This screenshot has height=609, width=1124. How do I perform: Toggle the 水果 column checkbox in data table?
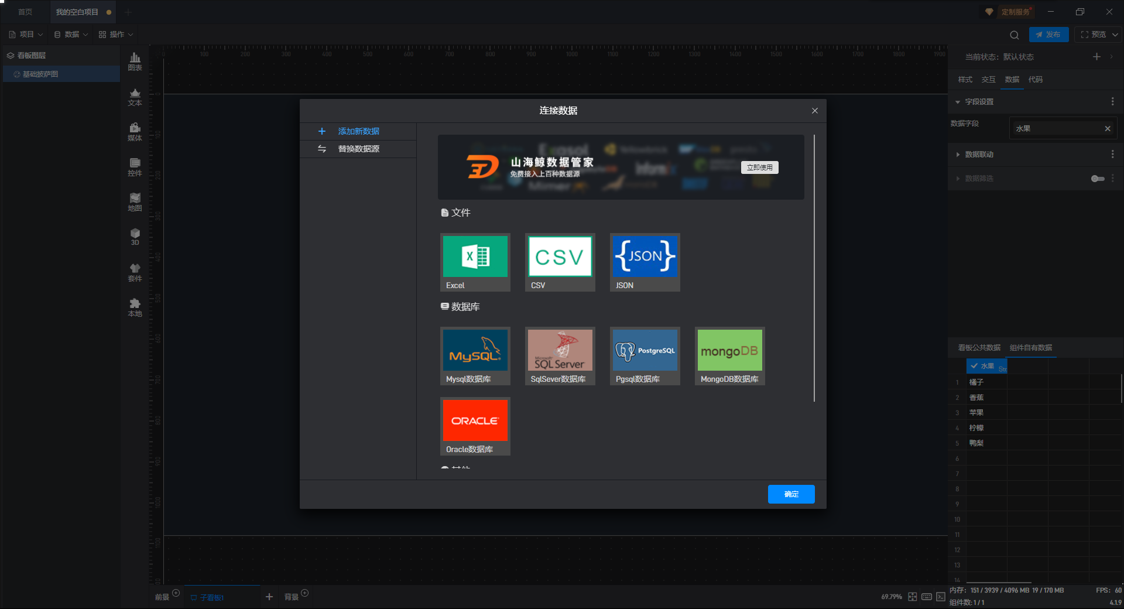[974, 366]
